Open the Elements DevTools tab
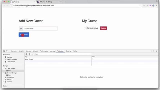The image size is (160, 90). coord(14,51)
